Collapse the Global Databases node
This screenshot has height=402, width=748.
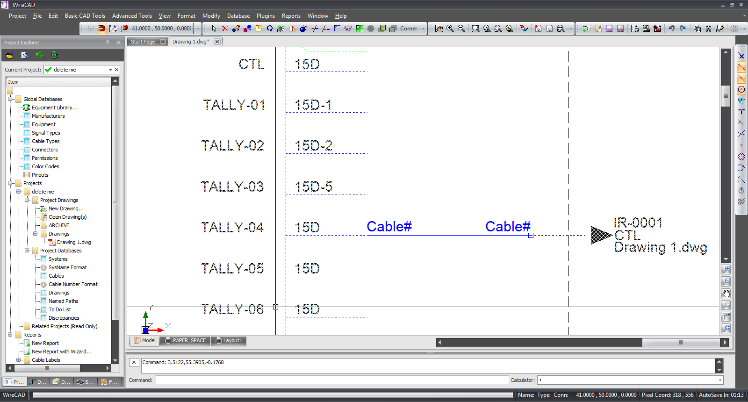pos(10,99)
